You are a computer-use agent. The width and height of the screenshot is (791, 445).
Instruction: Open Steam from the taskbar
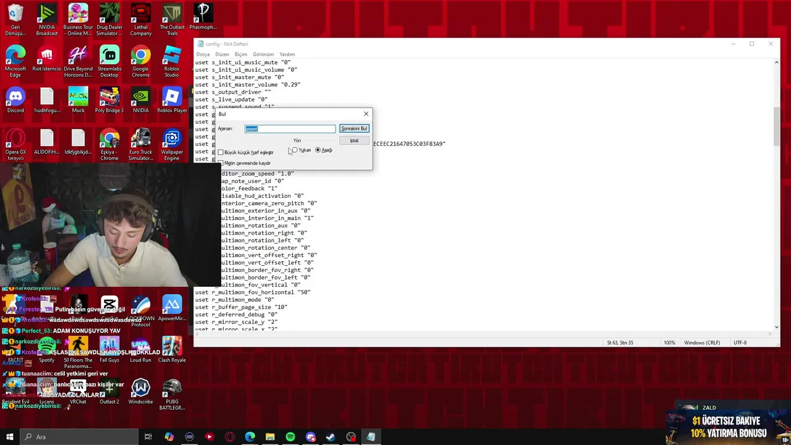331,437
